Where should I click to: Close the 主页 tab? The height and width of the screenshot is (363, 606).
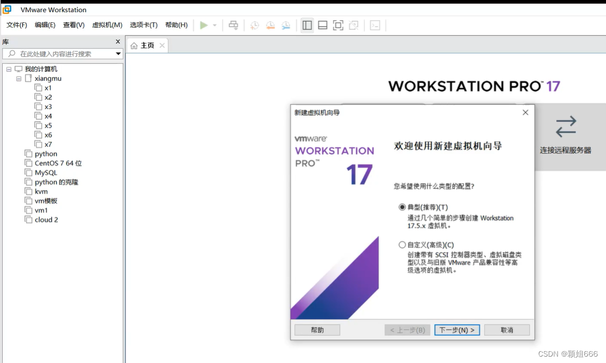(x=162, y=46)
